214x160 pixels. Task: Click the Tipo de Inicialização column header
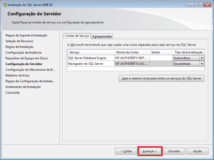click(x=189, y=52)
